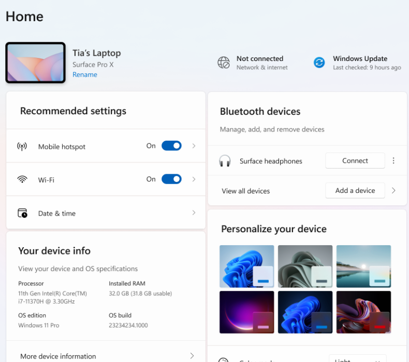409x362 pixels.
Task: Click the Date & time calendar icon
Action: click(x=22, y=213)
